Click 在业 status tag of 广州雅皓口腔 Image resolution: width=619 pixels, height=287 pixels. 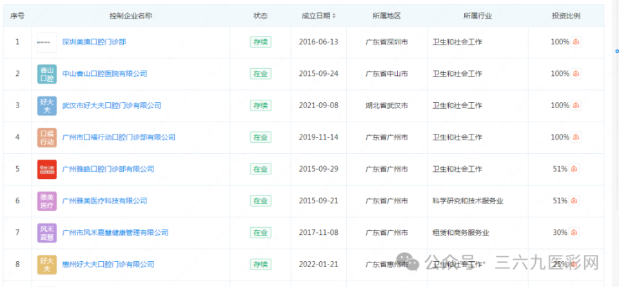260,169
